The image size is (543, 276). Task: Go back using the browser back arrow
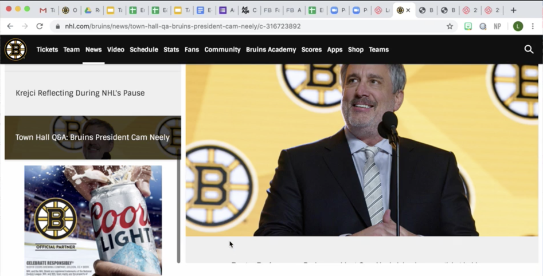tap(10, 26)
